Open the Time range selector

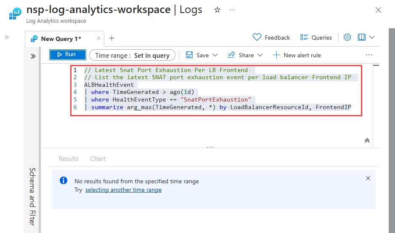(132, 55)
